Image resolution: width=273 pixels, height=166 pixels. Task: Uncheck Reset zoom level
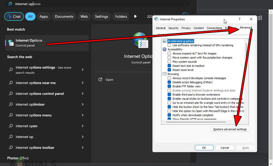169,70
